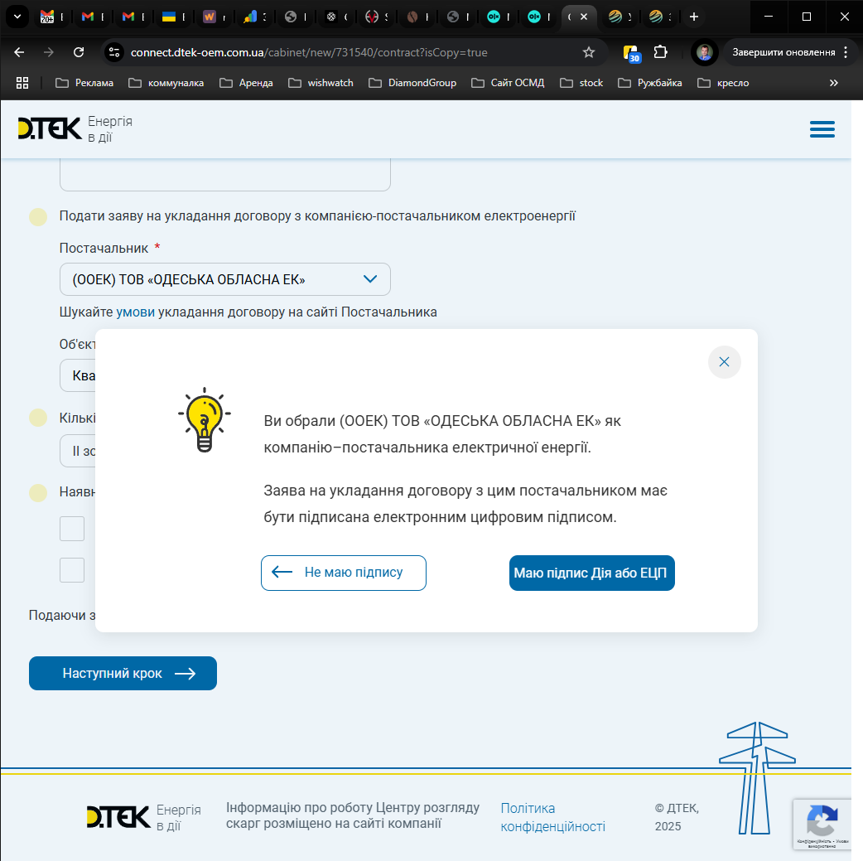The image size is (863, 861).
Task: Switch to the last tab with striped globe
Action: pos(662,17)
